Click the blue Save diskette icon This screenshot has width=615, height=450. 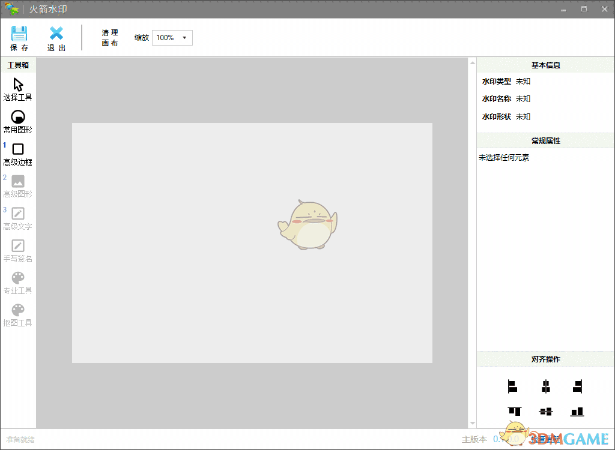click(19, 34)
